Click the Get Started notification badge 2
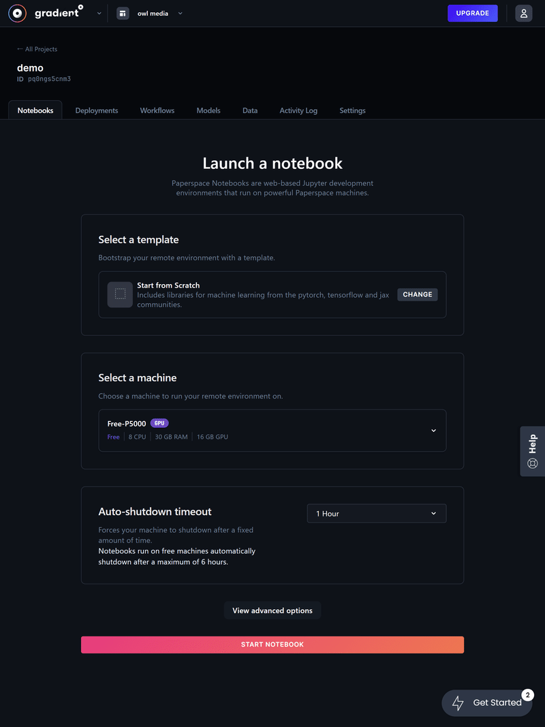Screen dimensions: 545x727 (527, 694)
